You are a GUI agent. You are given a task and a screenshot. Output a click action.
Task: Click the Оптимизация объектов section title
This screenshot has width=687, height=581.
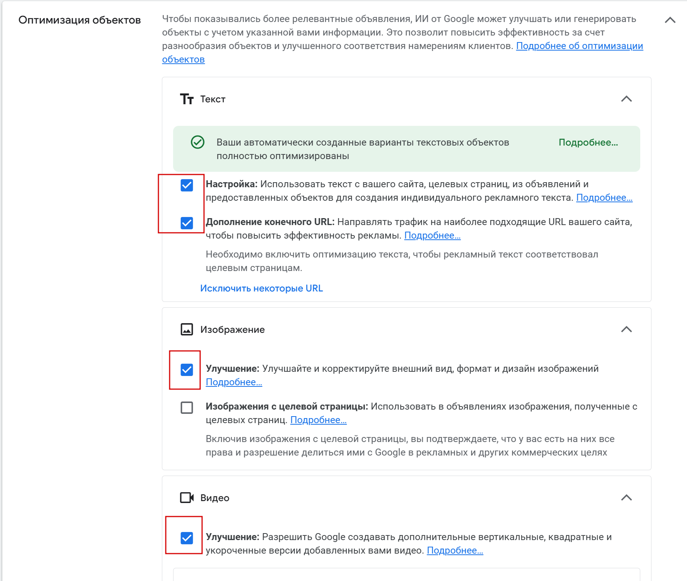[80, 20]
